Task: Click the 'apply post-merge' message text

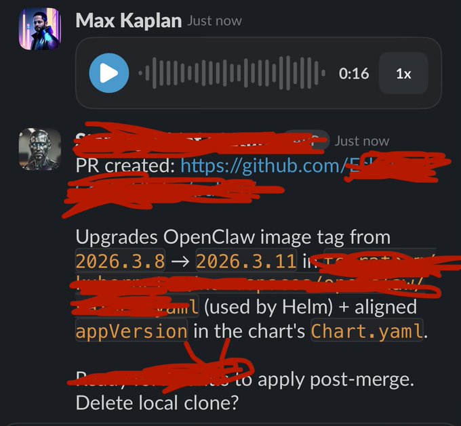Action: (336, 380)
